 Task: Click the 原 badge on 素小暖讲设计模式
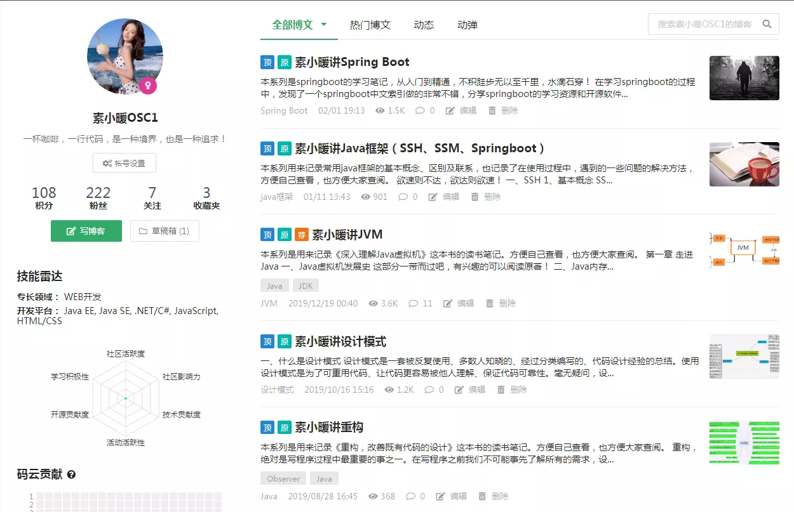pos(285,342)
